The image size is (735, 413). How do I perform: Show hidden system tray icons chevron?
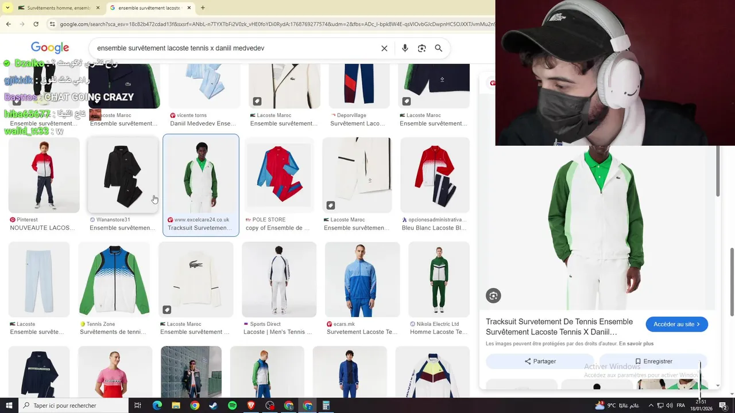coord(650,406)
